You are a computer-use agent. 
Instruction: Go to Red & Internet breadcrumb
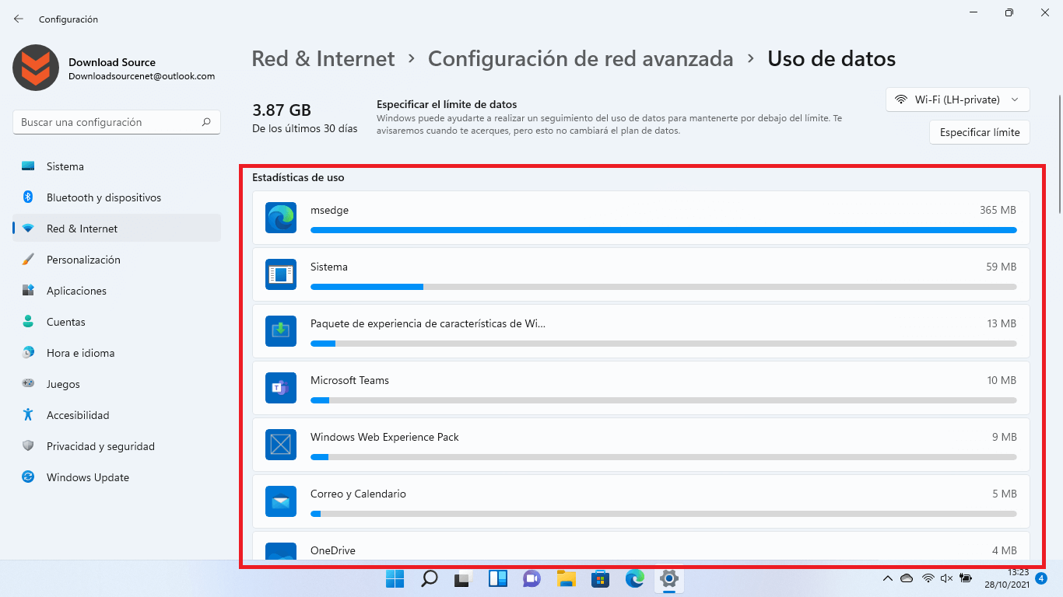[324, 58]
